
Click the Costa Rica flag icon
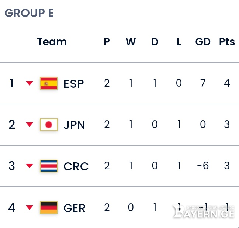(x=49, y=166)
